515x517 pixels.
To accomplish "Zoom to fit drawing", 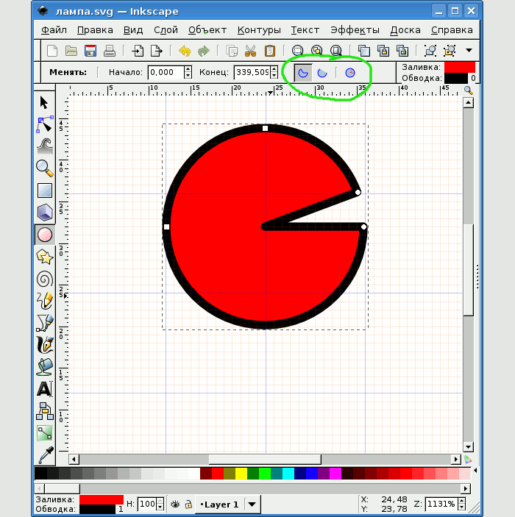I will pyautogui.click(x=316, y=51).
